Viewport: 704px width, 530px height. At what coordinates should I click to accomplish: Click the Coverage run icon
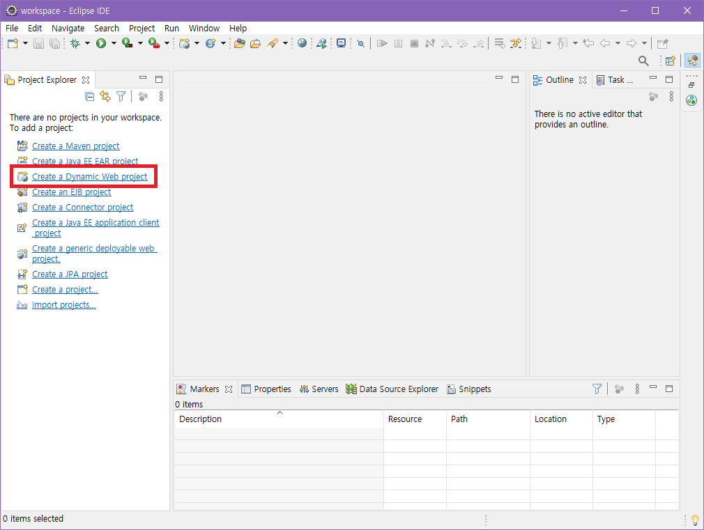pos(128,44)
